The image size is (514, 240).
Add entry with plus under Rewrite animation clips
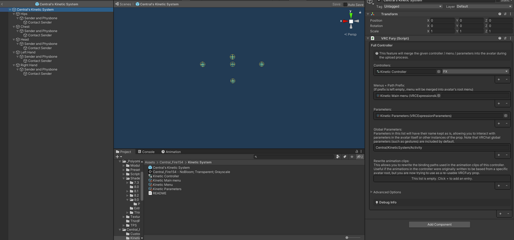pyautogui.click(x=499, y=185)
